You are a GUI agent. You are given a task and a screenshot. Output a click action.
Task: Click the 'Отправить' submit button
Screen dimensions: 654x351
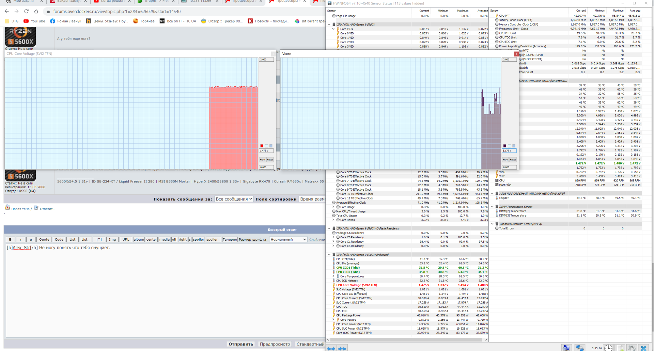point(240,344)
